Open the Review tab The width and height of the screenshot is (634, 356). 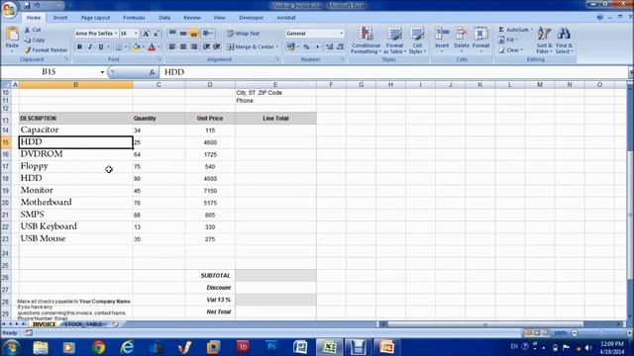191,18
